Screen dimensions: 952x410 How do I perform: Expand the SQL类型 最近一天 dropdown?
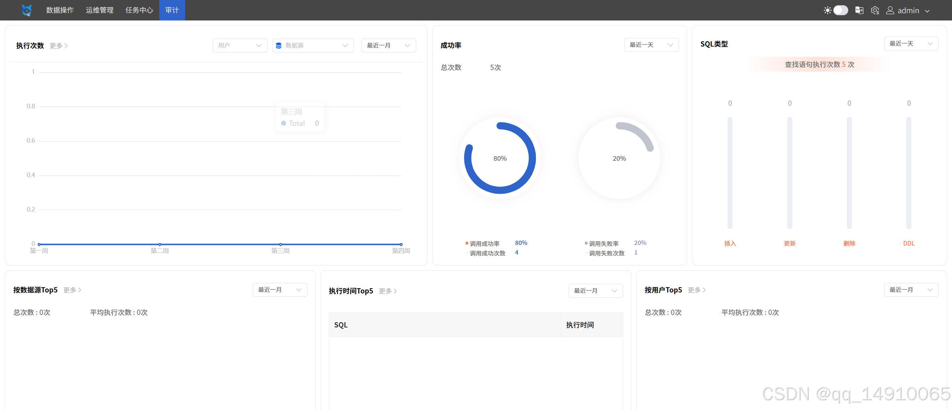pyautogui.click(x=911, y=44)
